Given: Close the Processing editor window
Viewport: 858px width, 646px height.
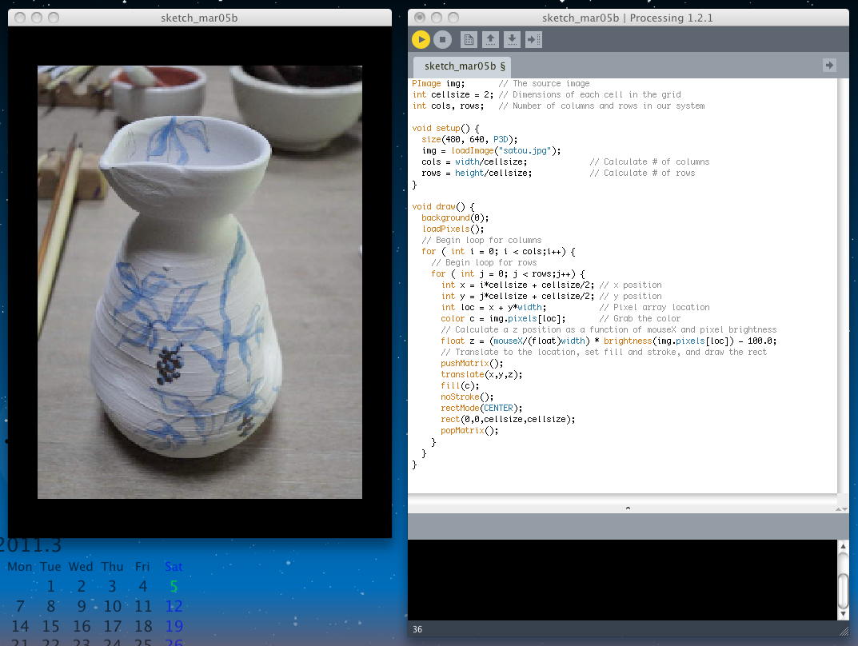Looking at the screenshot, I should 420,18.
